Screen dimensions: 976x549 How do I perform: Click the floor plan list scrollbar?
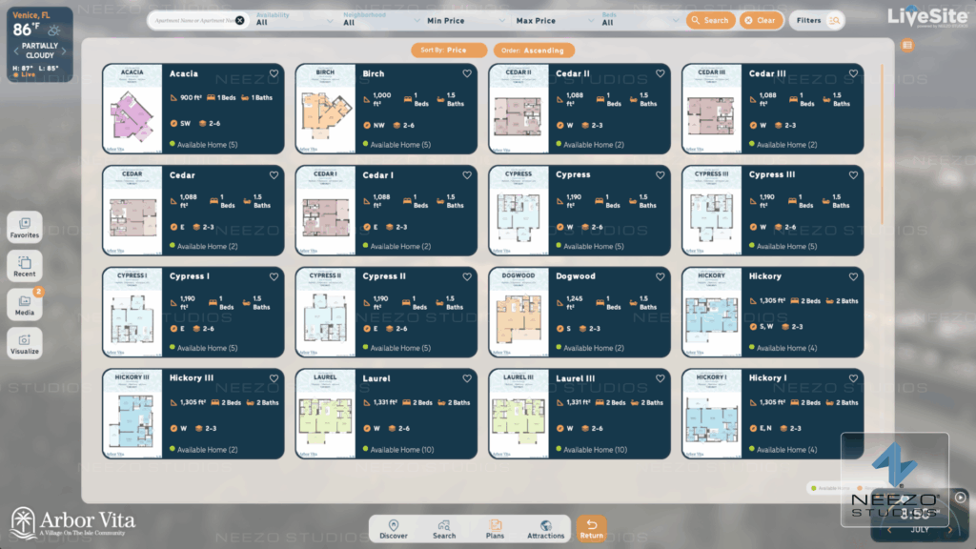[x=882, y=143]
